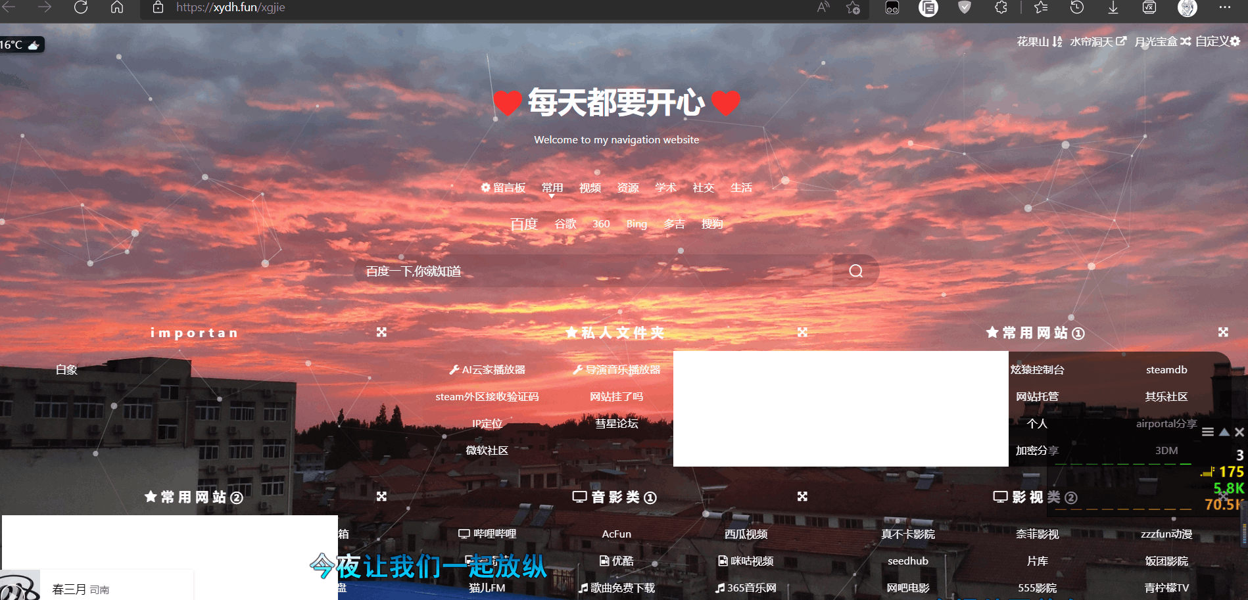
Task: Open the 16°C weather widget
Action: (x=21, y=45)
